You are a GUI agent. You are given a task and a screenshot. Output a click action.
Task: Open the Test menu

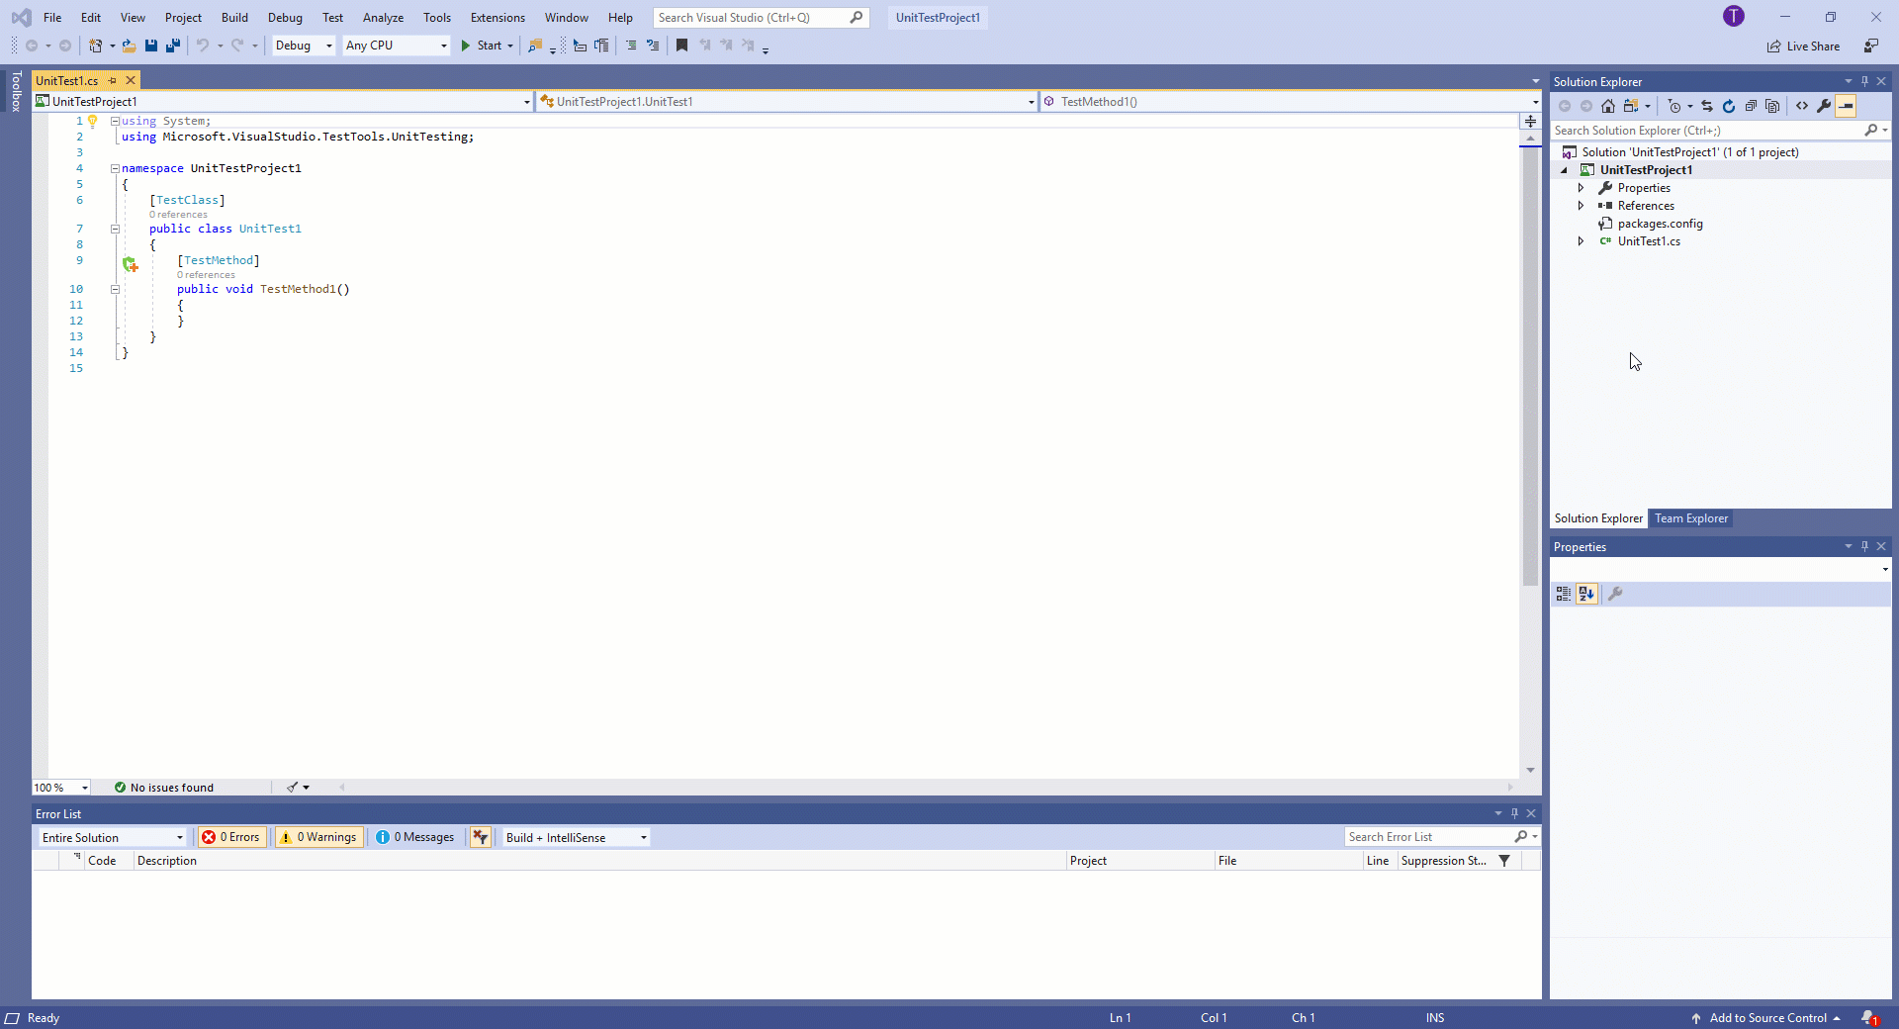pos(332,18)
